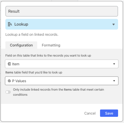Click the caret at the P Values dropdown's end

click(x=114, y=81)
